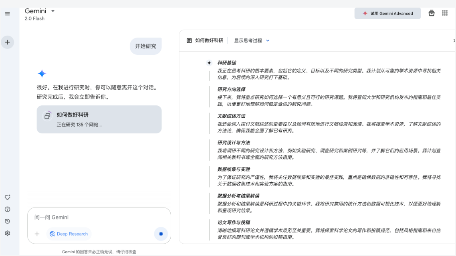The width and height of the screenshot is (456, 256).
Task: Open Gem manager heart icon
Action: pos(8,198)
